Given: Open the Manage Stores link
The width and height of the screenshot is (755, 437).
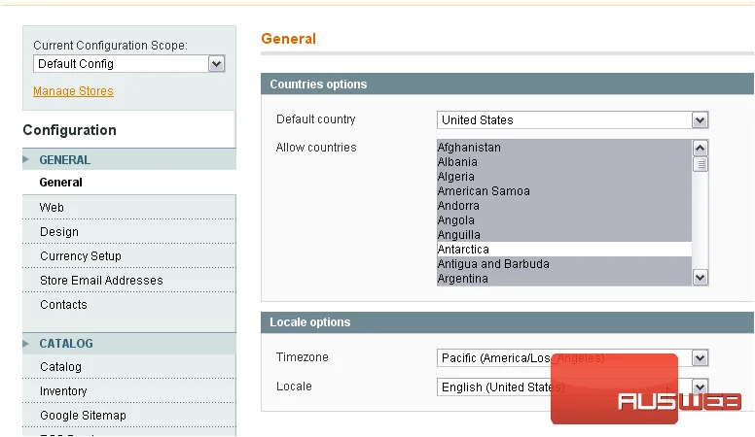Looking at the screenshot, I should [73, 91].
